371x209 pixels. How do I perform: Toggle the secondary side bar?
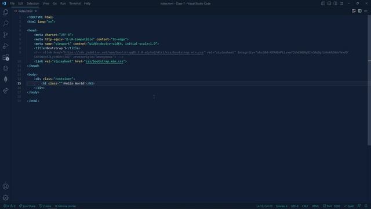tap(335, 3)
